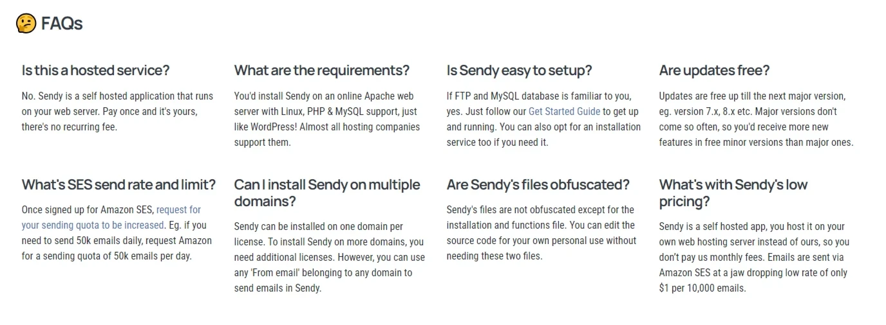Click the paragraph about $1 per 10,000 emails
The width and height of the screenshot is (886, 325).
(753, 257)
